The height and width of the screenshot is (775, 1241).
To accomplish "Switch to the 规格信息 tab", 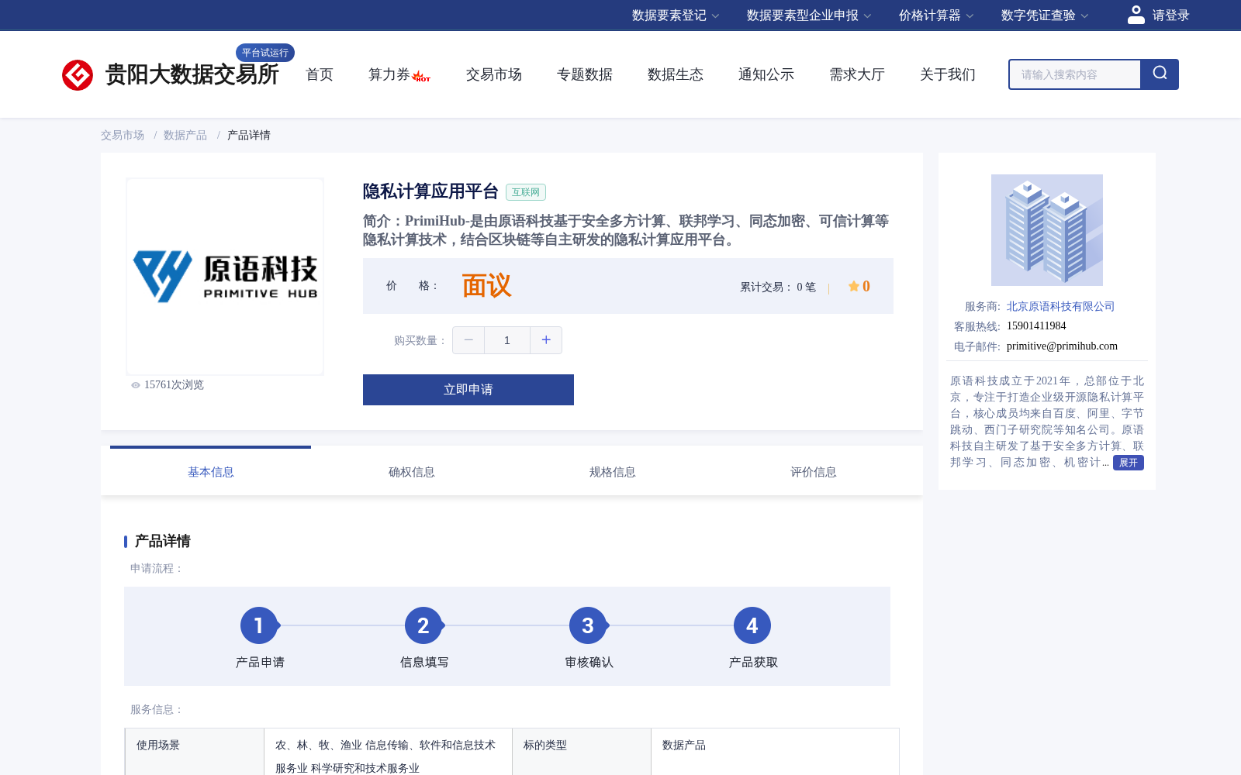I will (613, 472).
